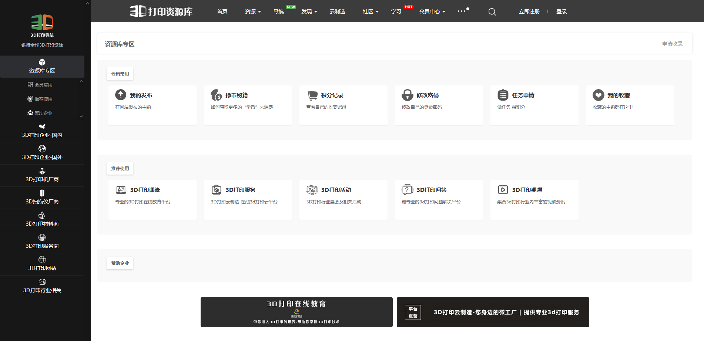Click the icon above 3D打印行业相关
The height and width of the screenshot is (341, 704).
point(42,282)
